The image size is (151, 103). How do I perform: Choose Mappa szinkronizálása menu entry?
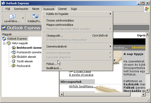point(77,25)
